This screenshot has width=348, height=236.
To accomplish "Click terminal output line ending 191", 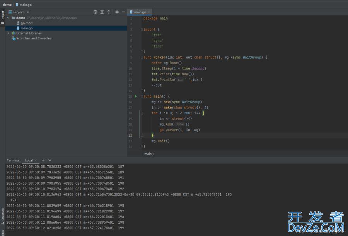I will tap(65, 178).
